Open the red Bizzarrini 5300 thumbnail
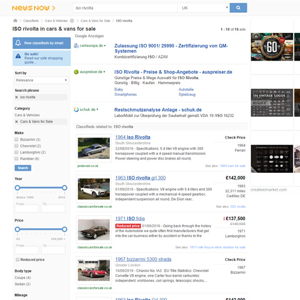300x300 pixels. pyautogui.click(x=94, y=271)
